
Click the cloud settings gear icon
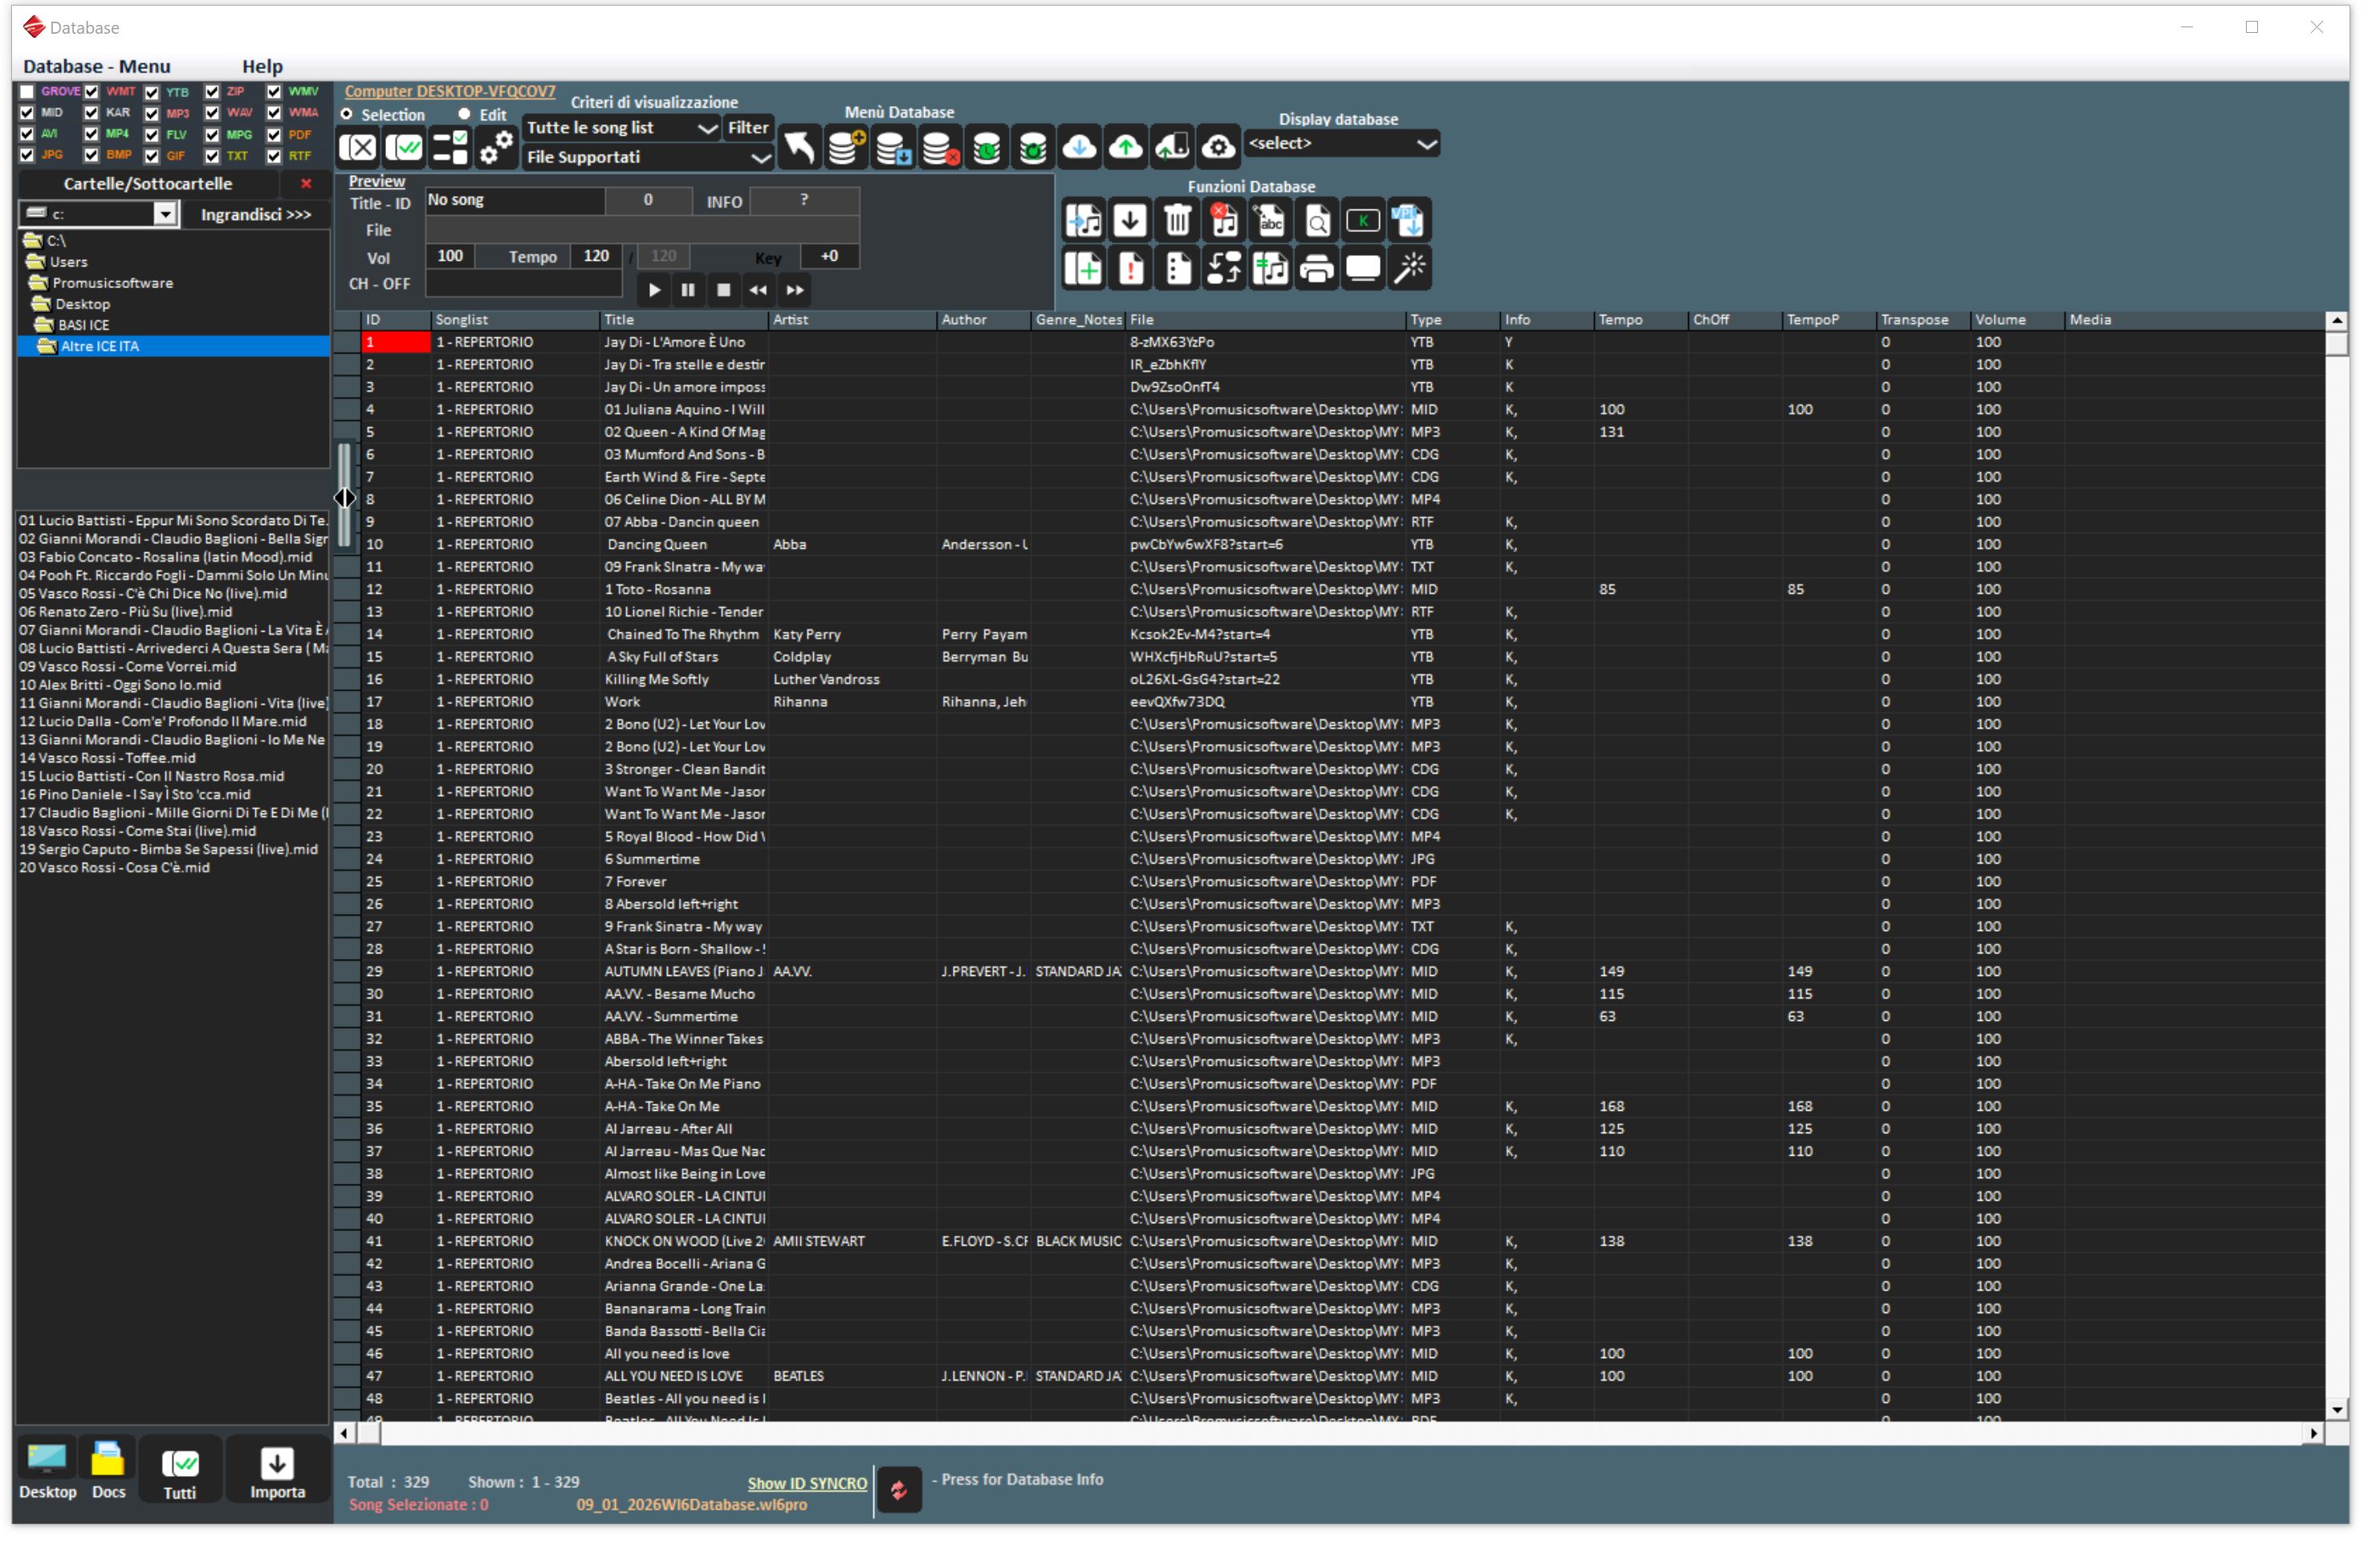coord(1218,148)
